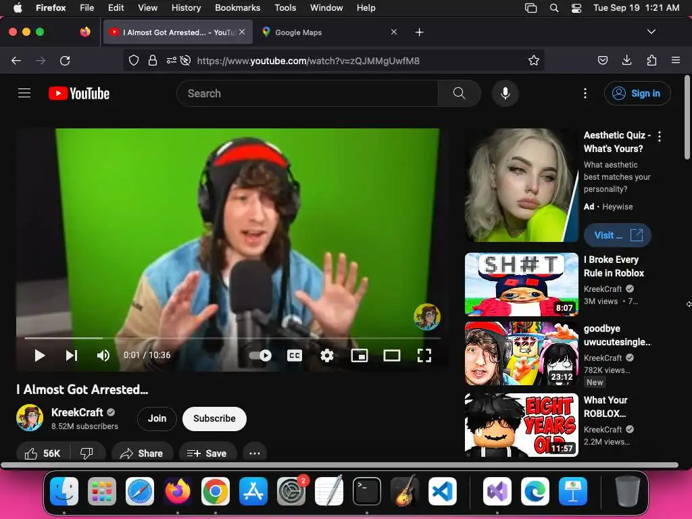Viewport: 692px width, 519px height.
Task: Share this video
Action: coord(142,453)
